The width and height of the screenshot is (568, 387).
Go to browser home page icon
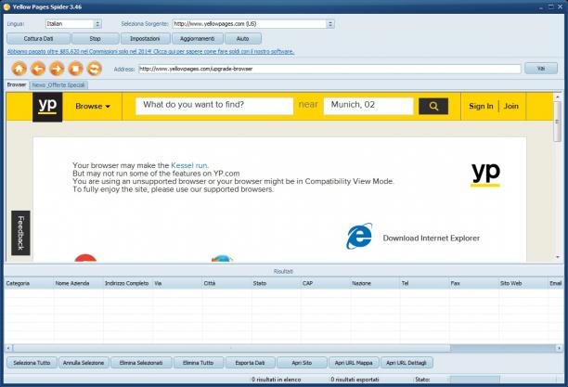pyautogui.click(x=19, y=69)
